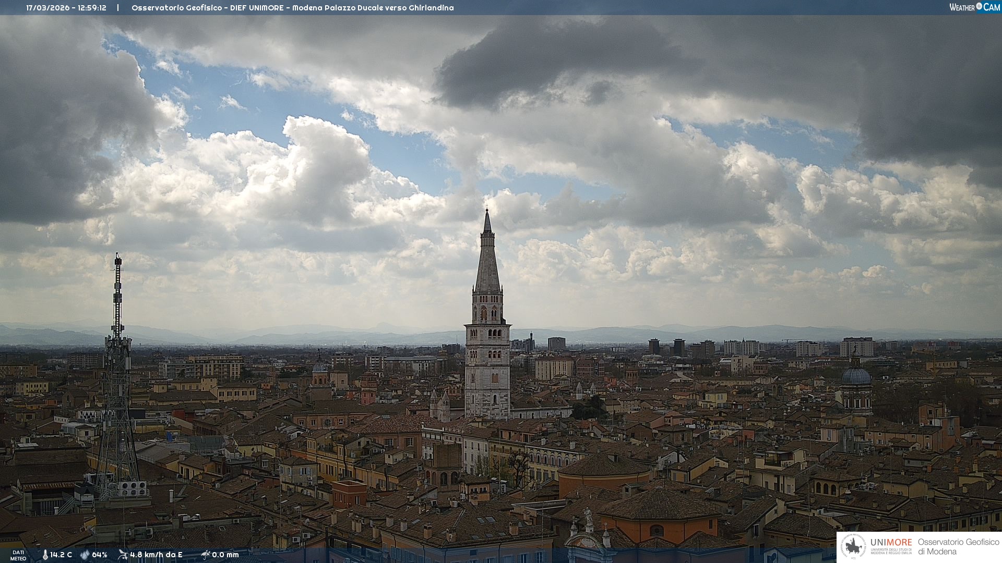Open the DATI METEO label
Image resolution: width=1002 pixels, height=563 pixels.
point(18,555)
